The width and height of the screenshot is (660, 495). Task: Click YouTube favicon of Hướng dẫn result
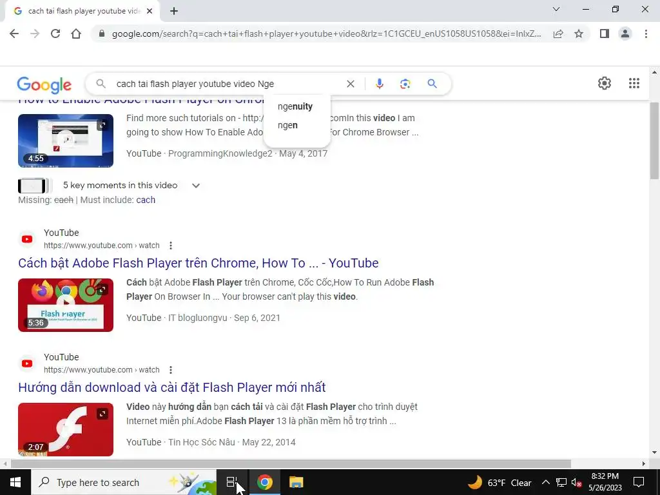27,364
